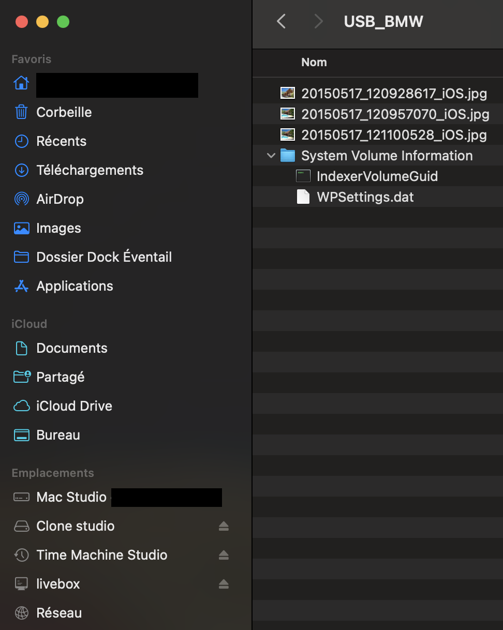The width and height of the screenshot is (503, 630).
Task: Select the IndexerVolumeGuid file
Action: click(377, 176)
